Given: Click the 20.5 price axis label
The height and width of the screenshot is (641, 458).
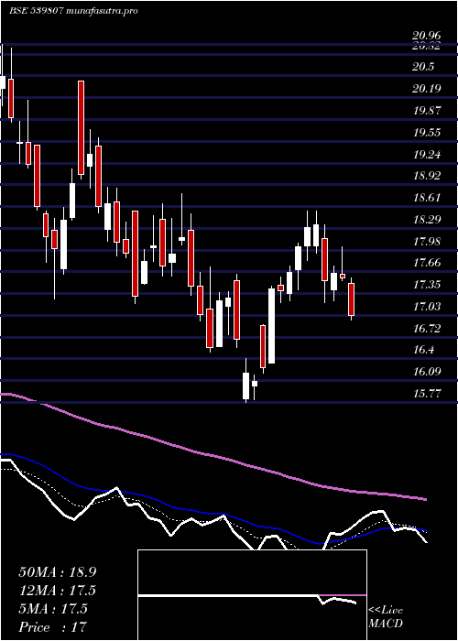Looking at the screenshot, I should click(x=423, y=67).
